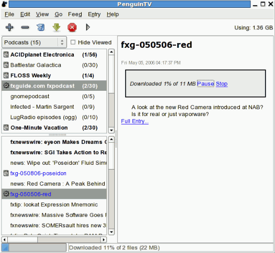Select entry 'fxtip: lookat Expression Mnemonic'
Screen dimensions: 275x253
54,205
